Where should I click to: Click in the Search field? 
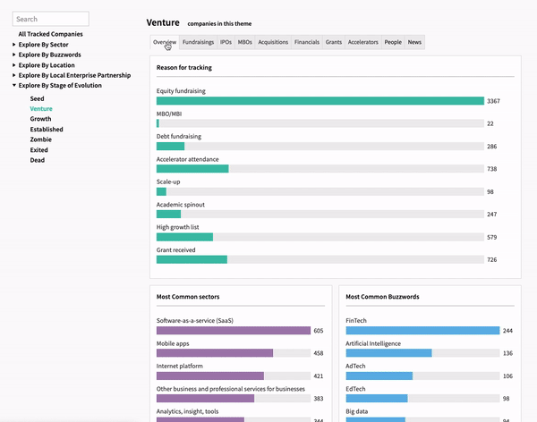pyautogui.click(x=51, y=19)
